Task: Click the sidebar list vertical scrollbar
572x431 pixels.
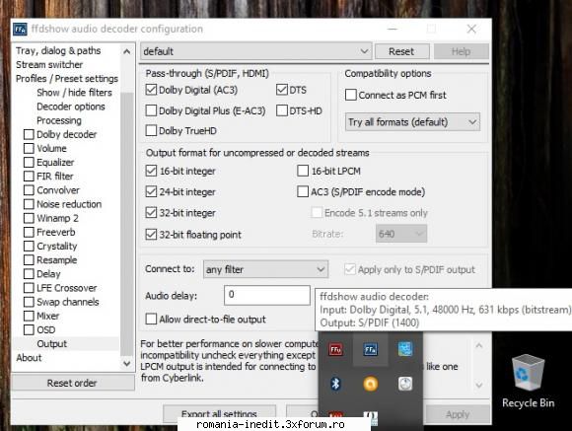Action: click(x=127, y=207)
